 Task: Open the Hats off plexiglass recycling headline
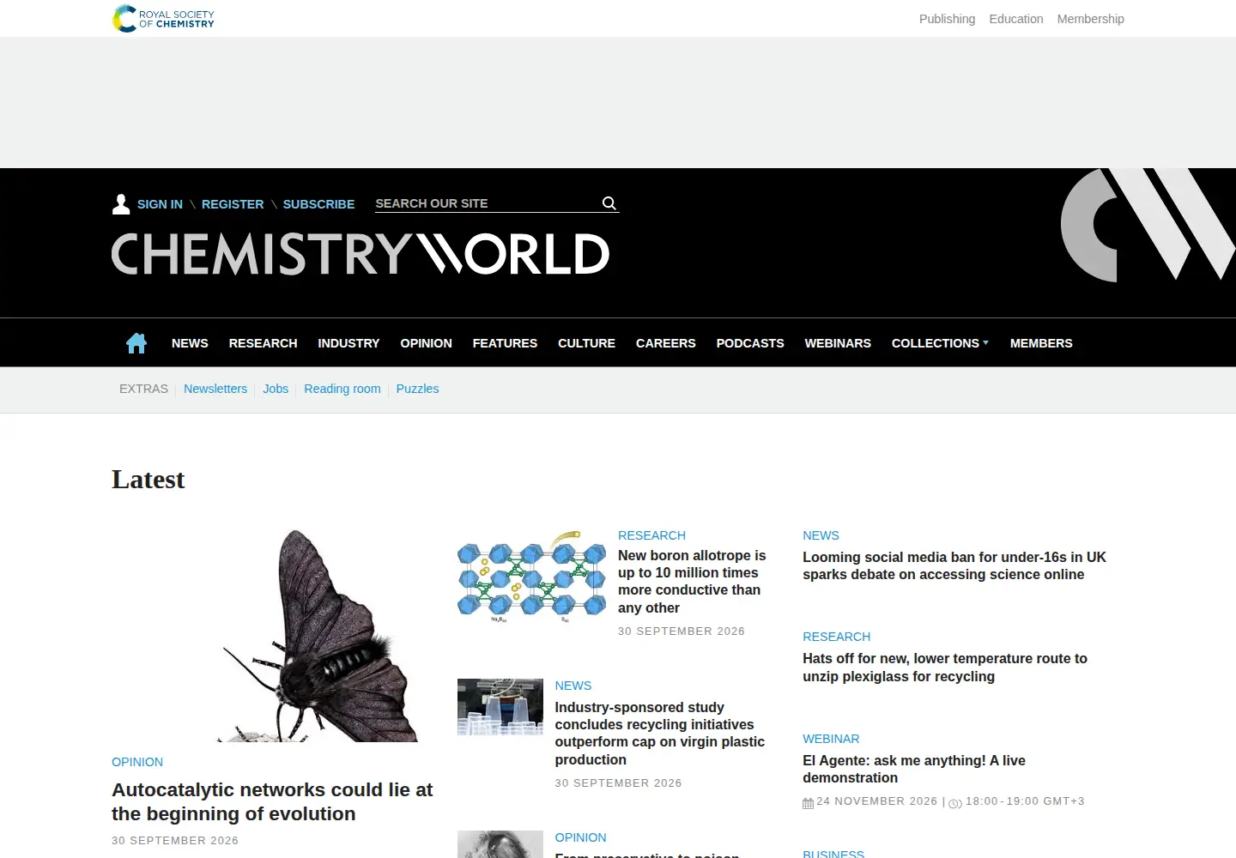(x=945, y=668)
